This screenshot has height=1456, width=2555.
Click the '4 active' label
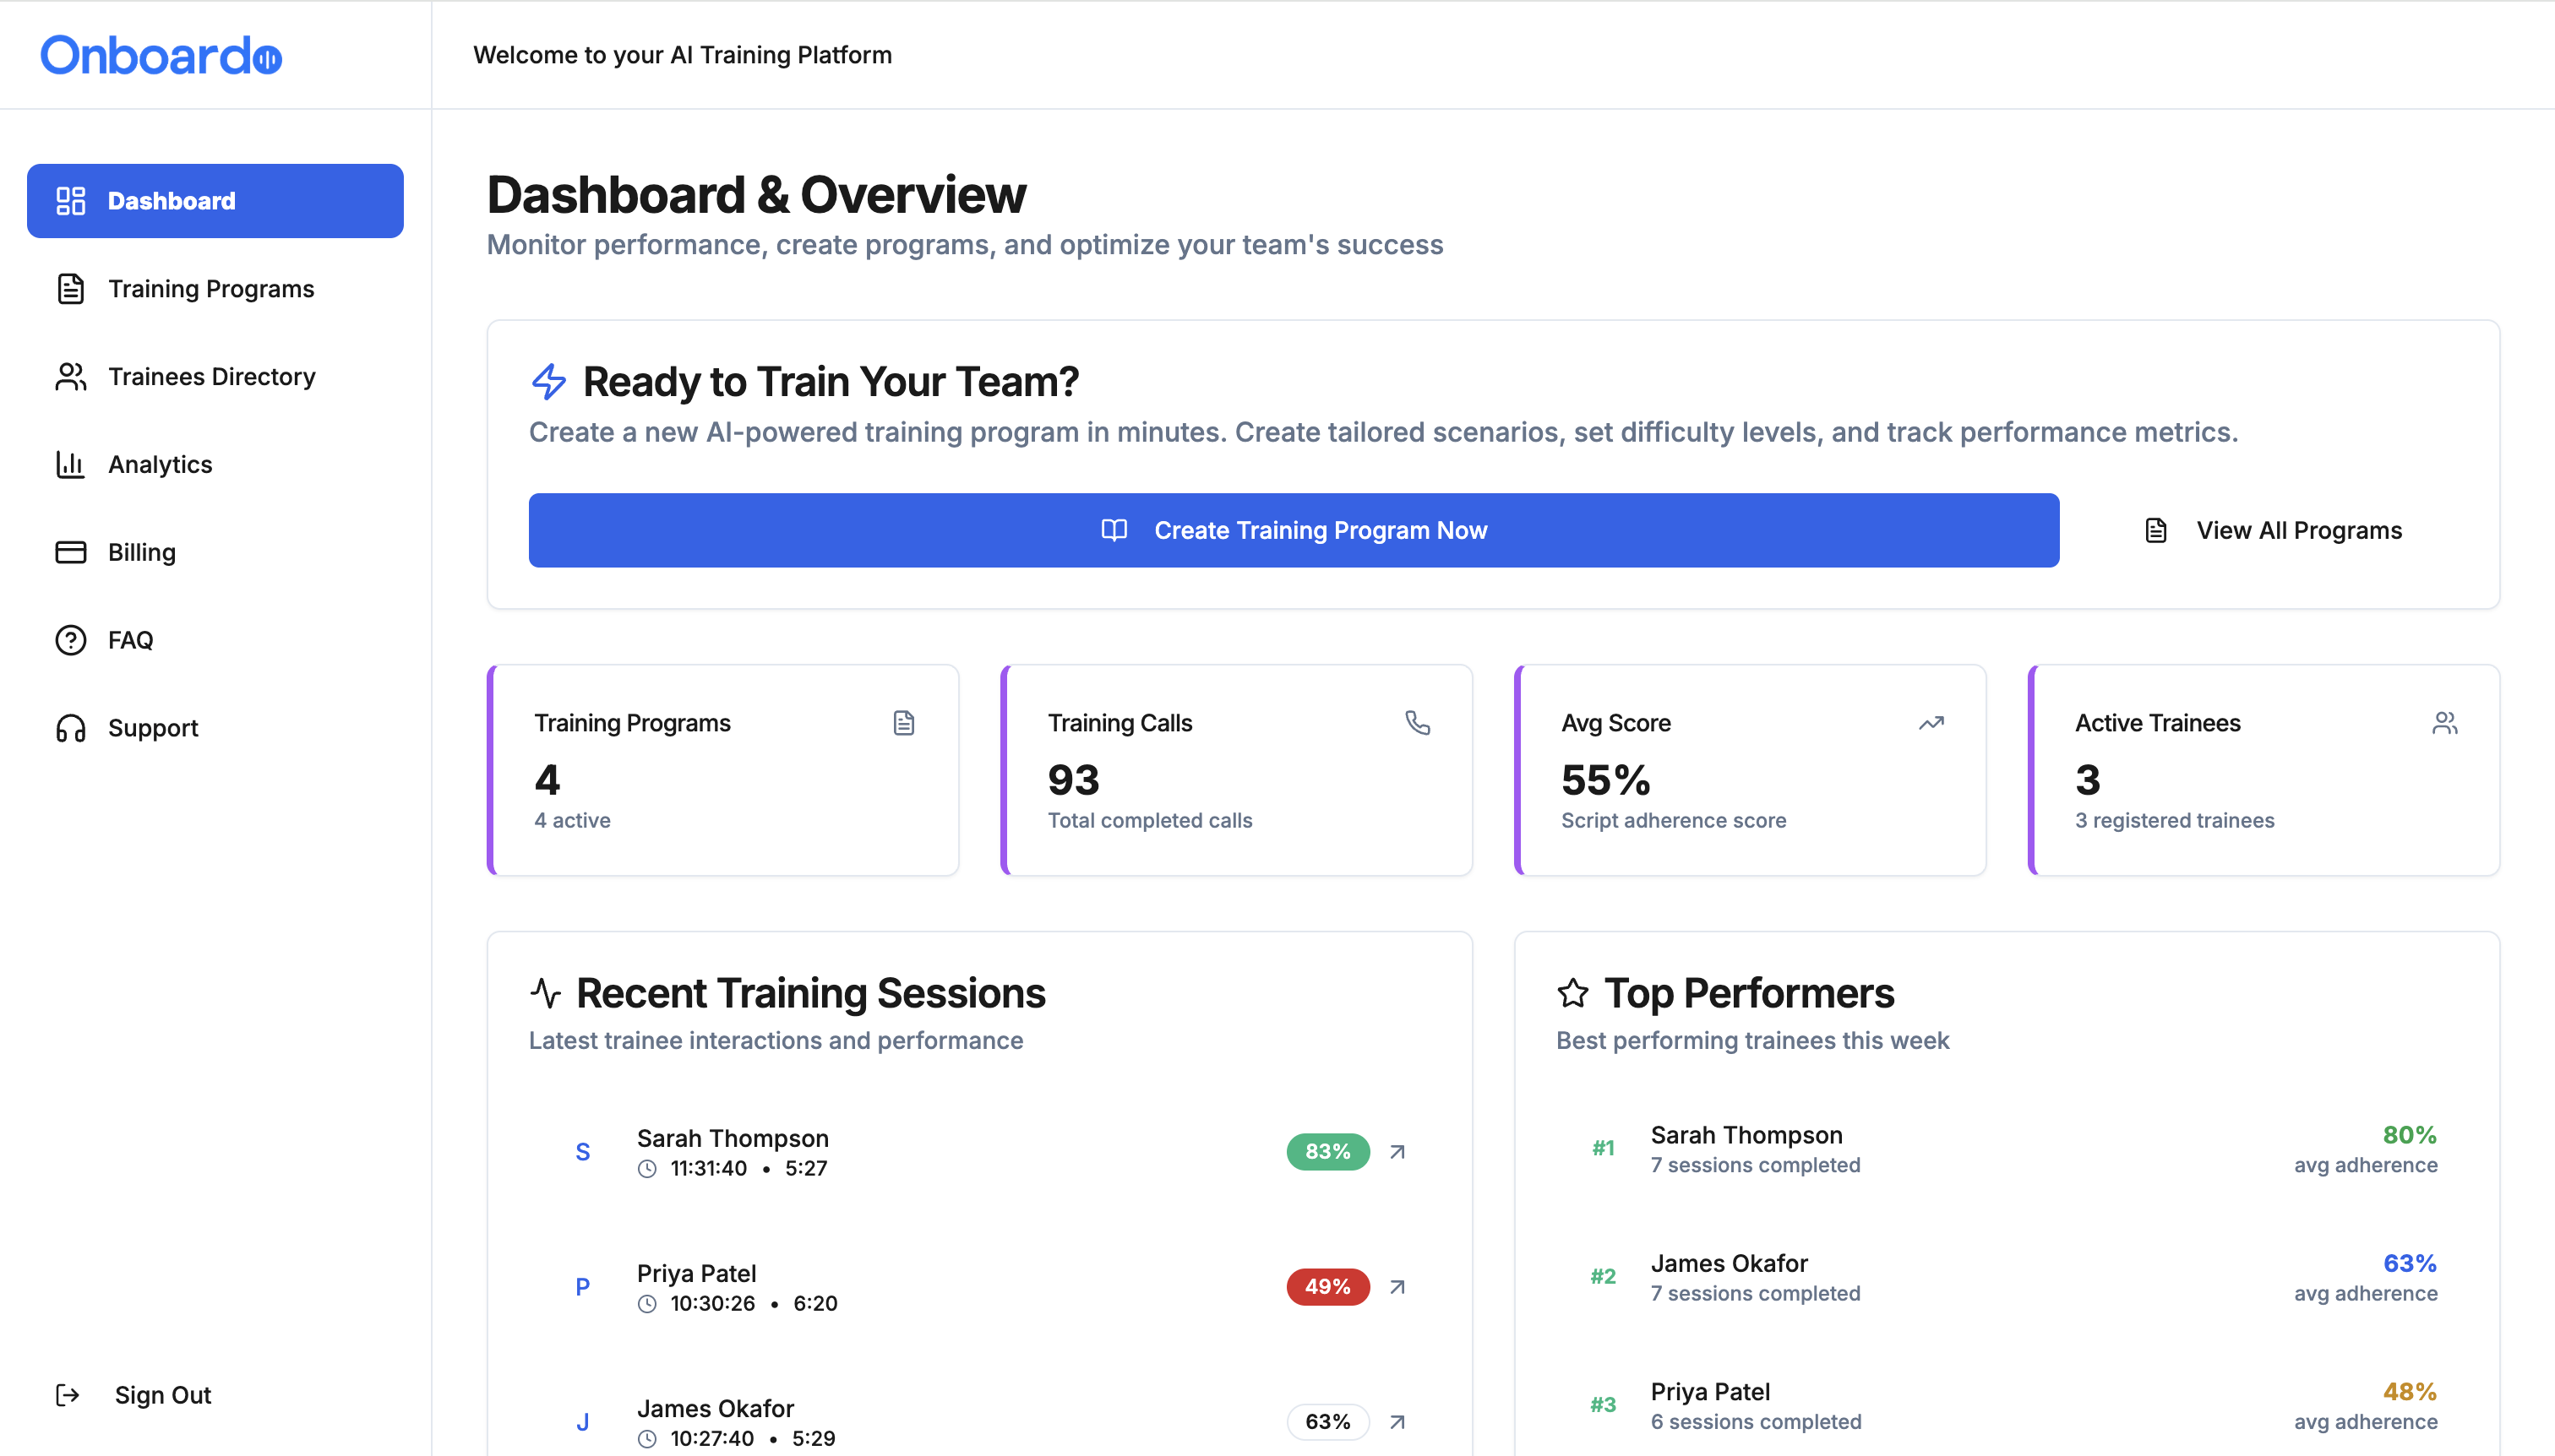[572, 820]
